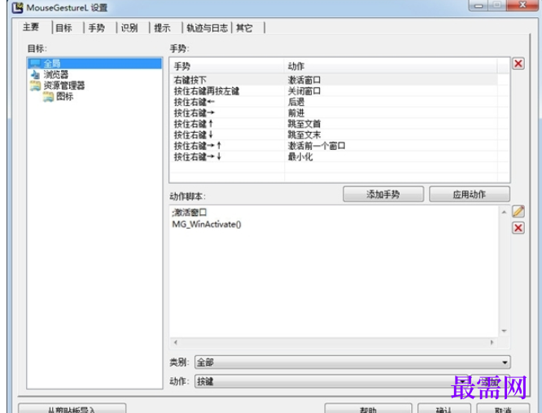The image size is (542, 413).
Task: Switch to the 手势 tab
Action: (97, 28)
